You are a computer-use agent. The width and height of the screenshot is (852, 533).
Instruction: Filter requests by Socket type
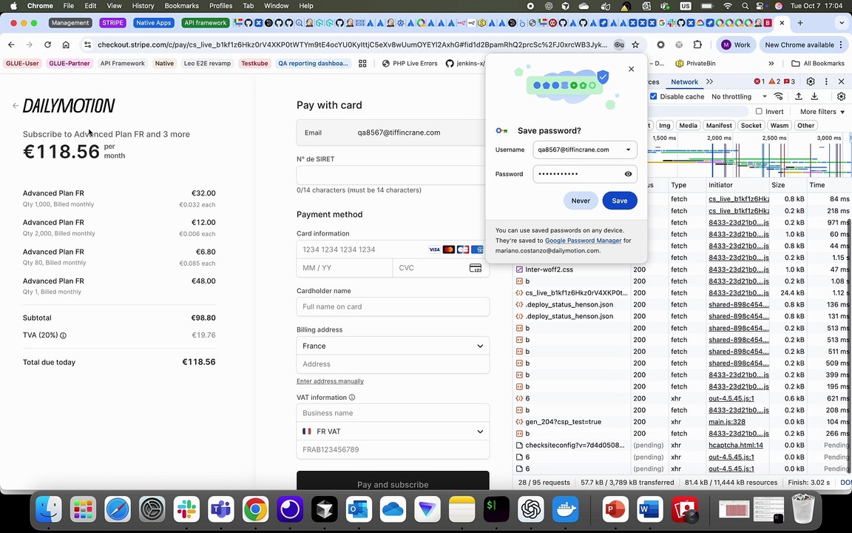[751, 126]
